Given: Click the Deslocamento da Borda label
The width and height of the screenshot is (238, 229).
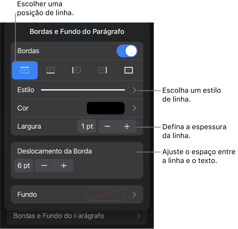Looking at the screenshot, I should [55, 151].
